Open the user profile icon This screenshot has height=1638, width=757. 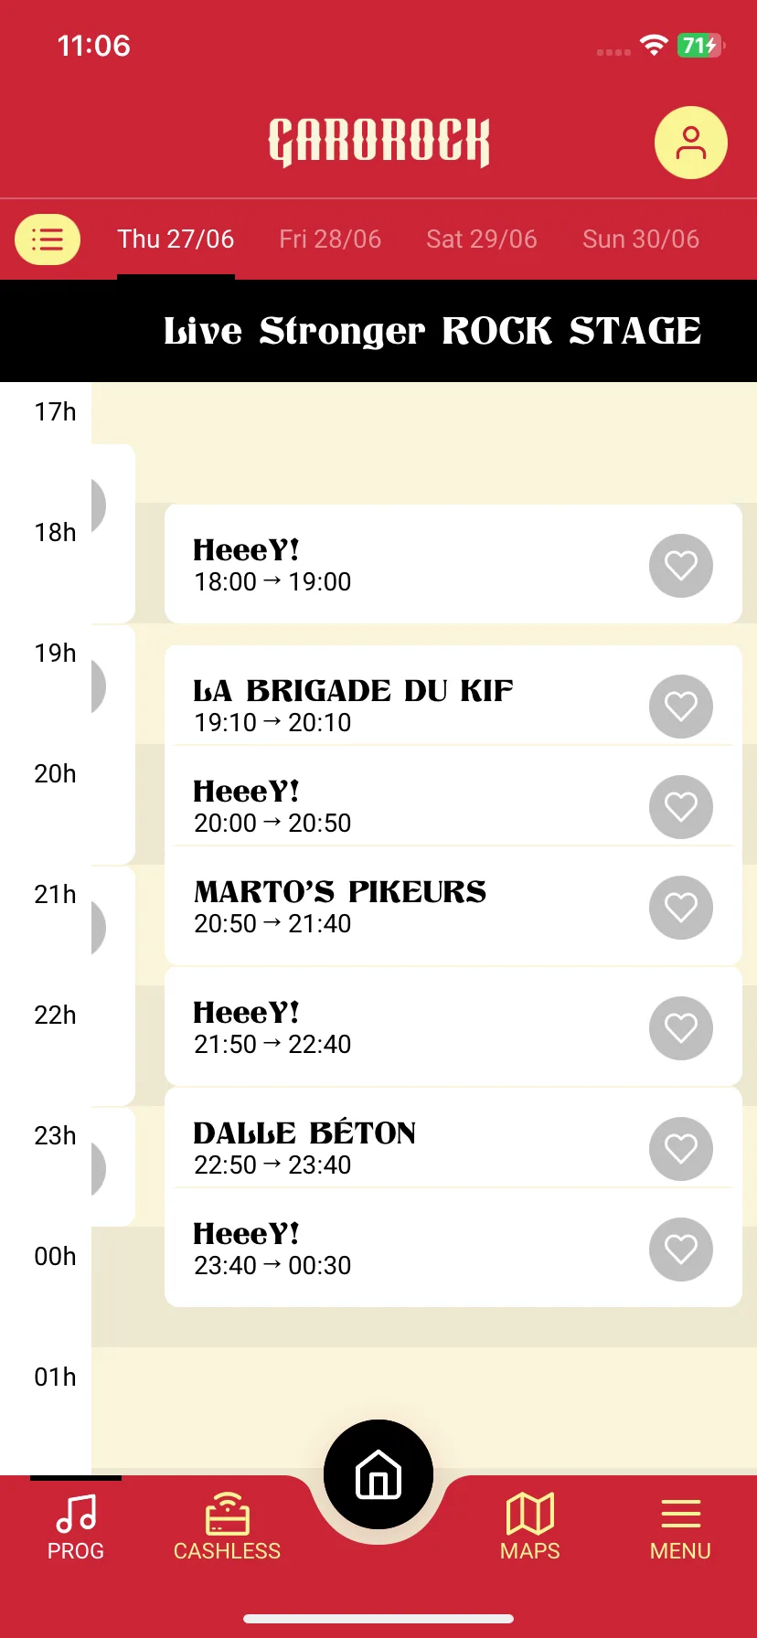click(x=690, y=144)
